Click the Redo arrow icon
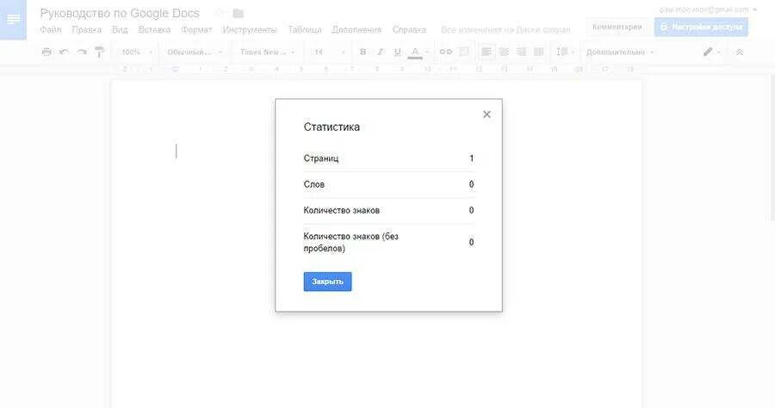The width and height of the screenshot is (775, 408). click(82, 52)
